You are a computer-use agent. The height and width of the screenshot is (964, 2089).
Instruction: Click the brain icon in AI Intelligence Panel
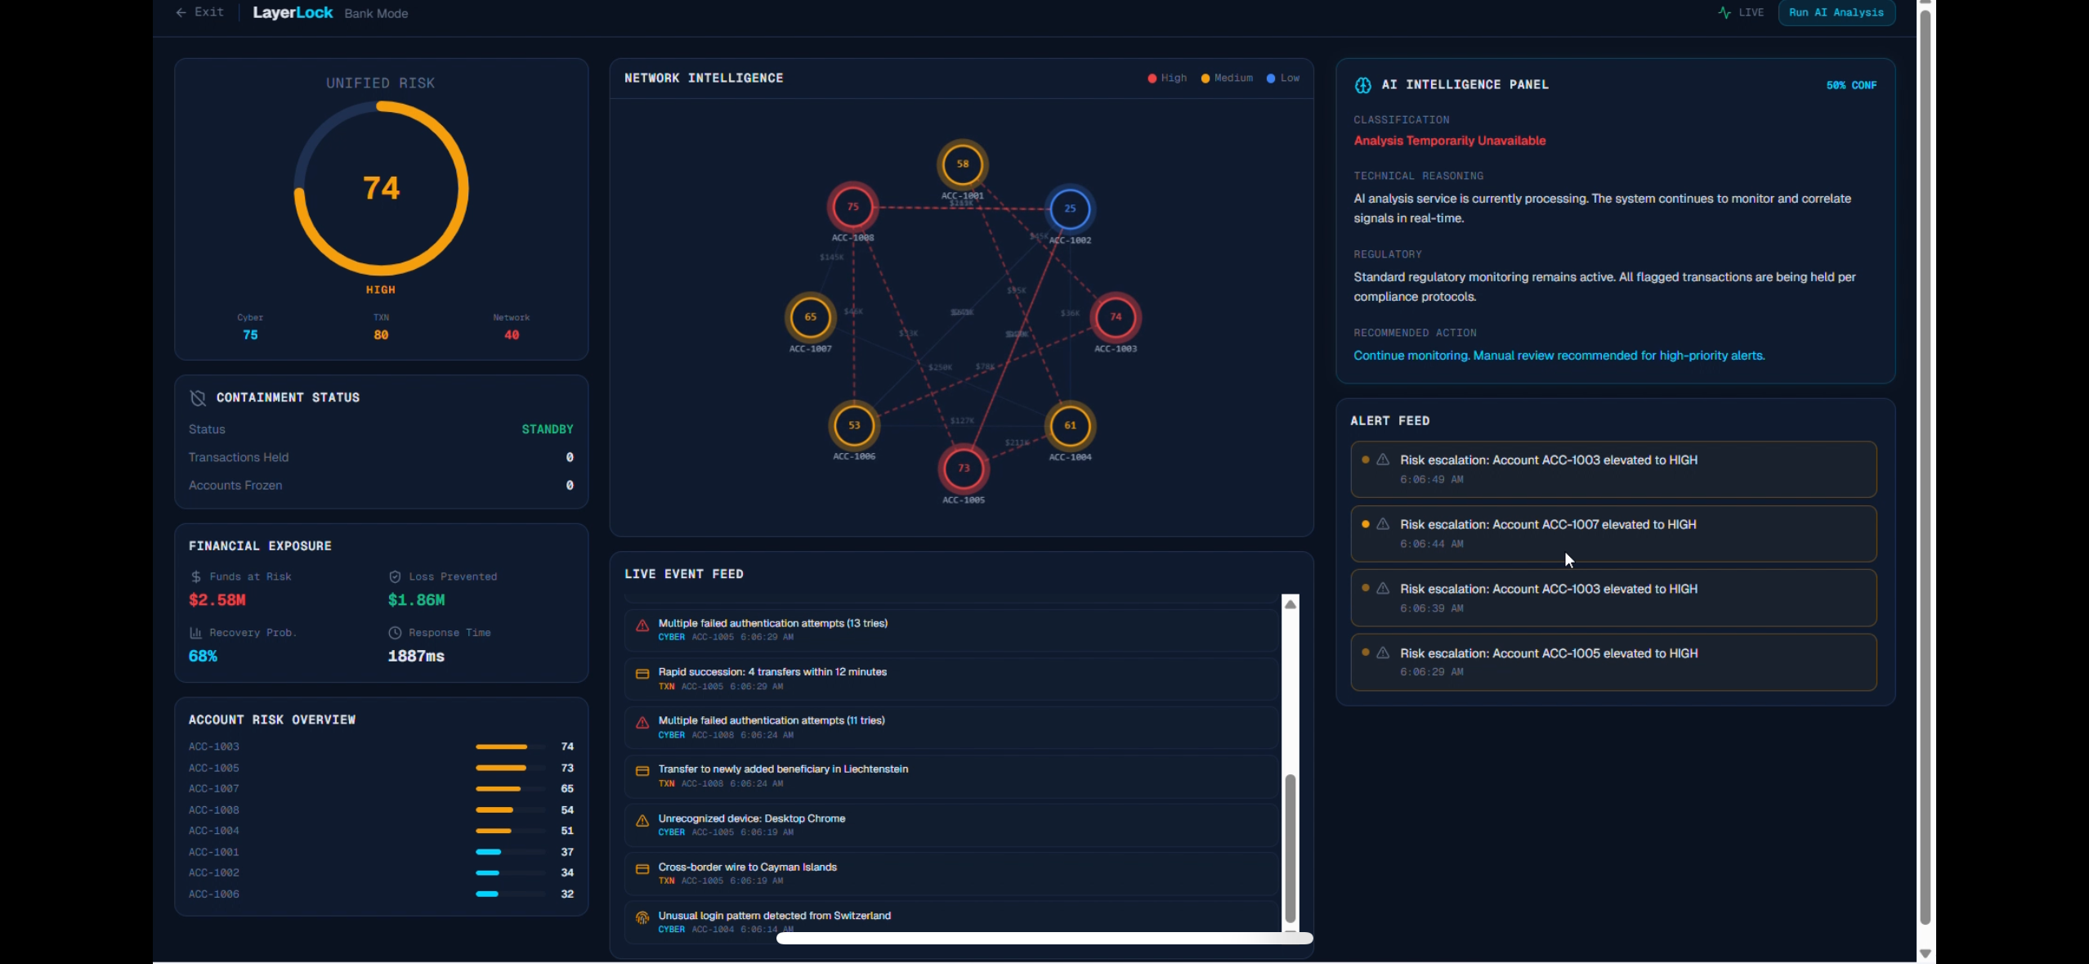tap(1362, 85)
